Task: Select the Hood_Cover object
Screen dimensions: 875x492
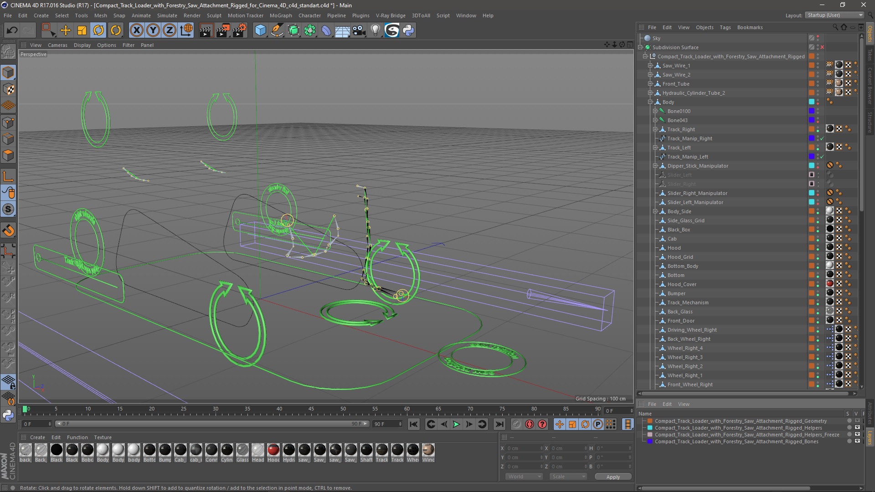Action: [682, 284]
